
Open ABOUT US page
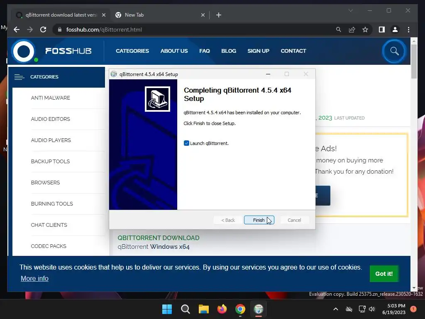[x=174, y=51]
